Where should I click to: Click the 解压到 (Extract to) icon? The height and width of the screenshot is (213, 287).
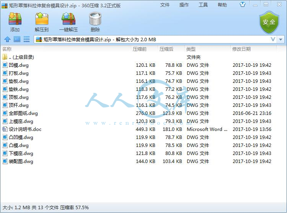coord(42,19)
